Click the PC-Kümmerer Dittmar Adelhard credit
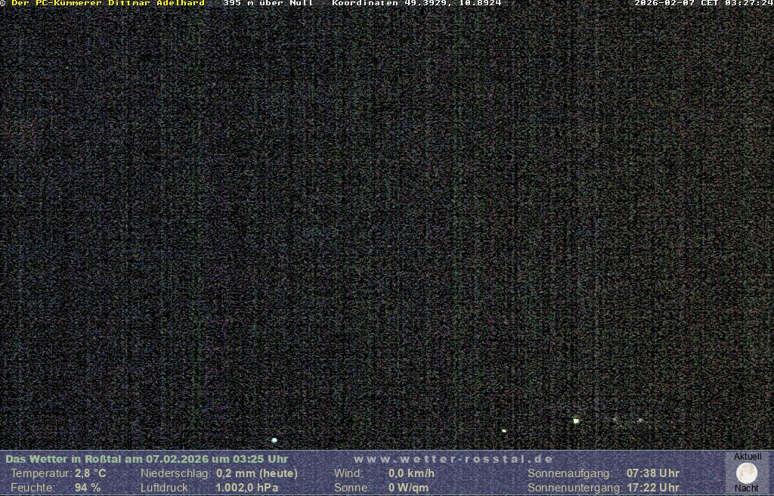Screen dimensions: 774x496 pos(108,3)
